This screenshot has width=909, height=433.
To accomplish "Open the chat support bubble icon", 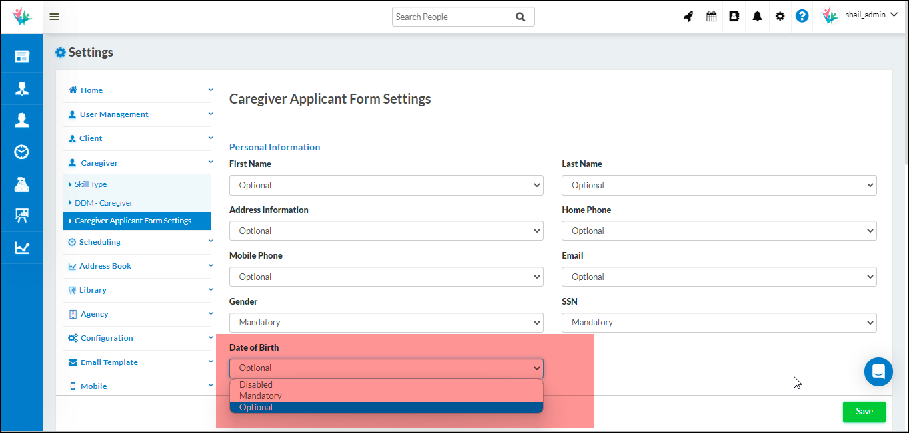I will [878, 372].
